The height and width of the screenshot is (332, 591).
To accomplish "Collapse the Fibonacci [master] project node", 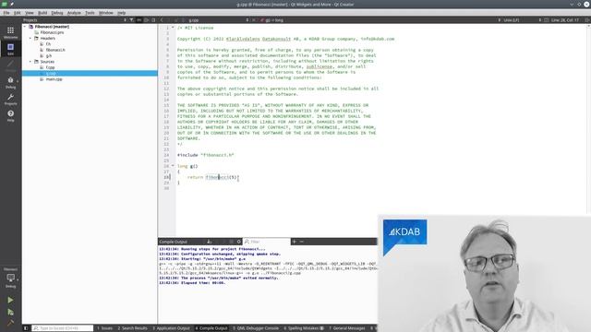I will [25, 27].
